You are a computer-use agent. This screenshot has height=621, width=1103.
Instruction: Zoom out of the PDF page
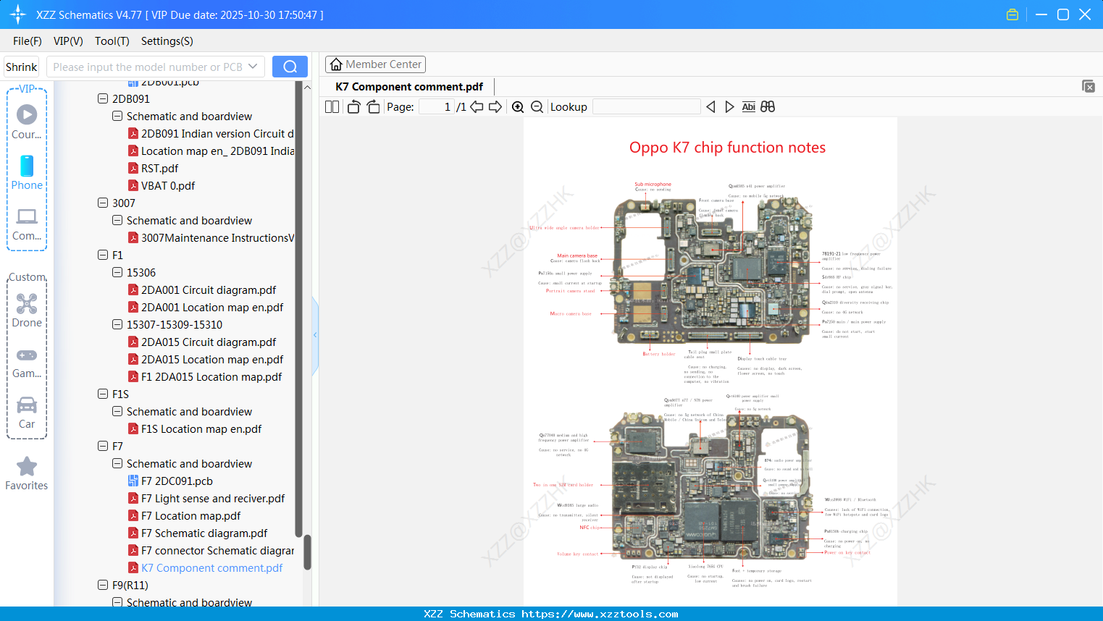point(536,106)
